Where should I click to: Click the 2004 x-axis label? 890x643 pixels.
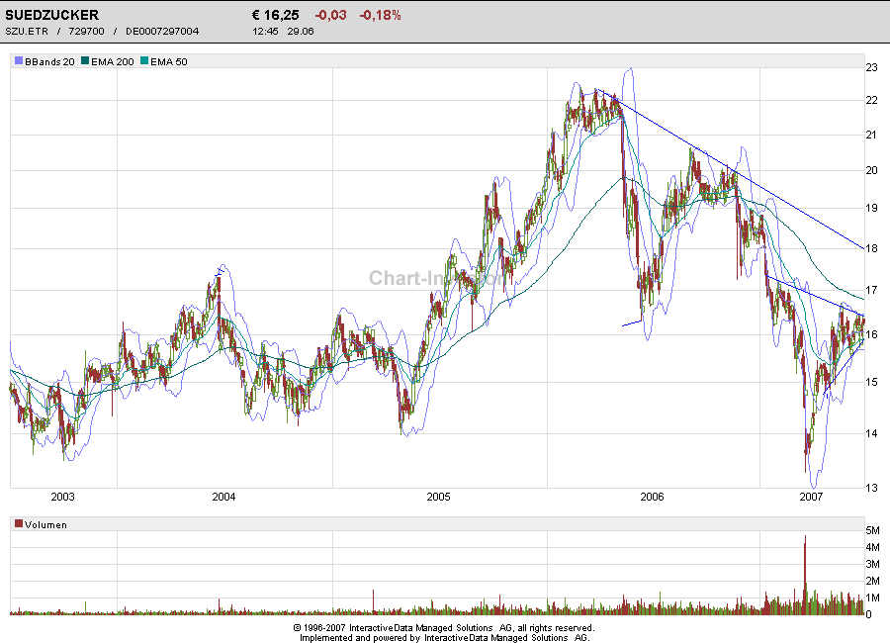223,497
